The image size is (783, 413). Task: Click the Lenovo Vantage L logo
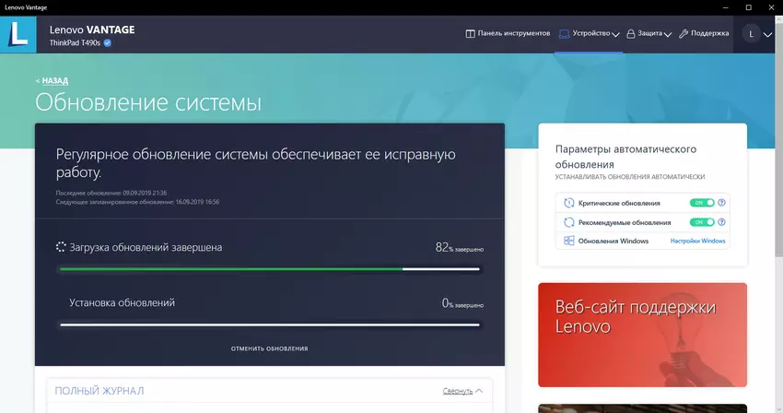coord(19,34)
